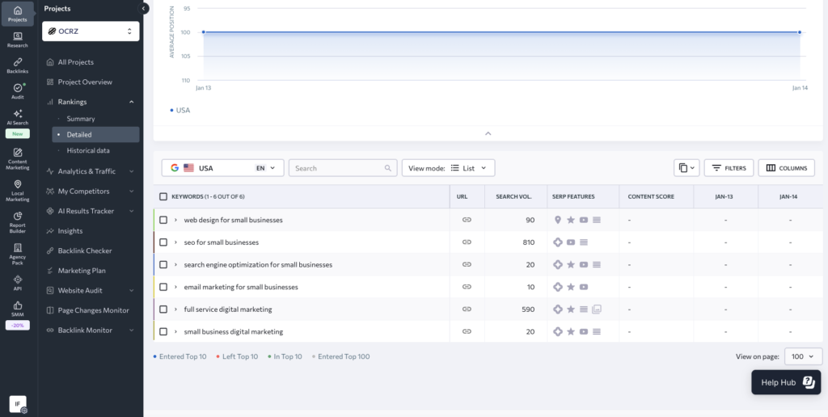This screenshot has width=828, height=417.
Task: Click the Jan 14 data point on chart
Action: pos(800,32)
